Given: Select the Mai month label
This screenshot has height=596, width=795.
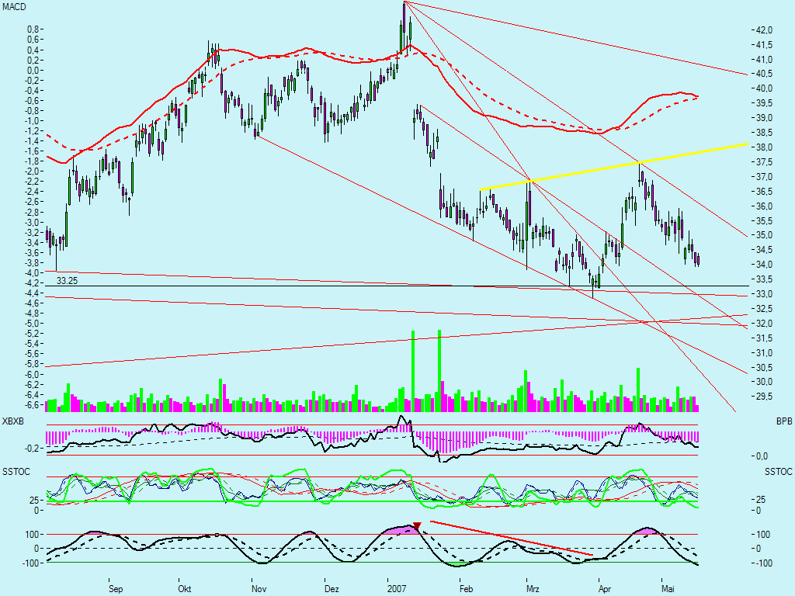Looking at the screenshot, I should pyautogui.click(x=668, y=589).
